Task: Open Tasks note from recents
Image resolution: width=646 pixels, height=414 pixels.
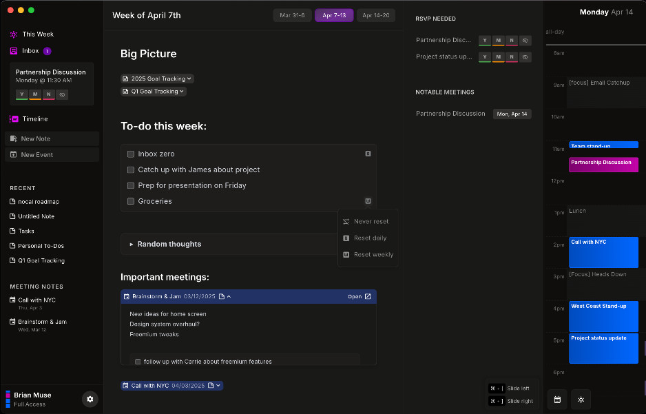Action: click(22, 231)
